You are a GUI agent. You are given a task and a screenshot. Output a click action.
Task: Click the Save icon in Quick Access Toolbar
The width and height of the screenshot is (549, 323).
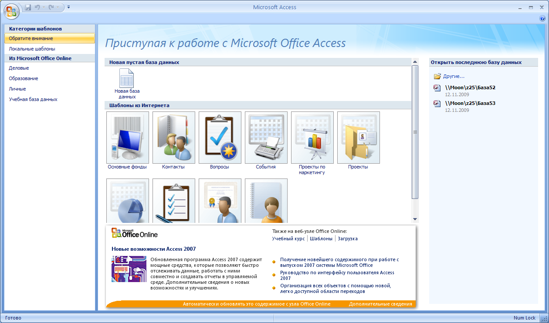28,7
